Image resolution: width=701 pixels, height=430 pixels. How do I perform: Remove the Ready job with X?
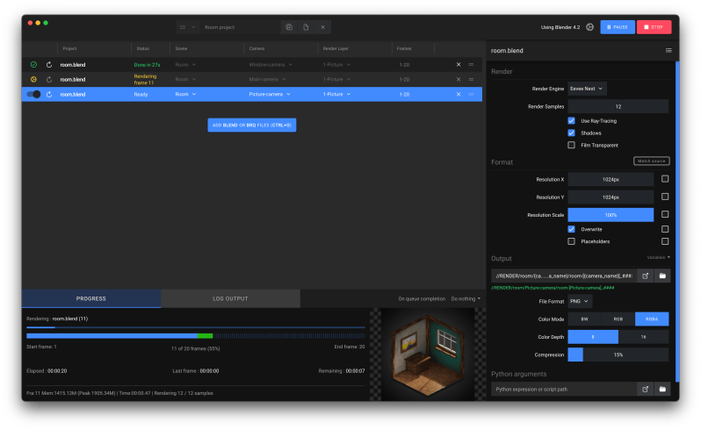[459, 94]
